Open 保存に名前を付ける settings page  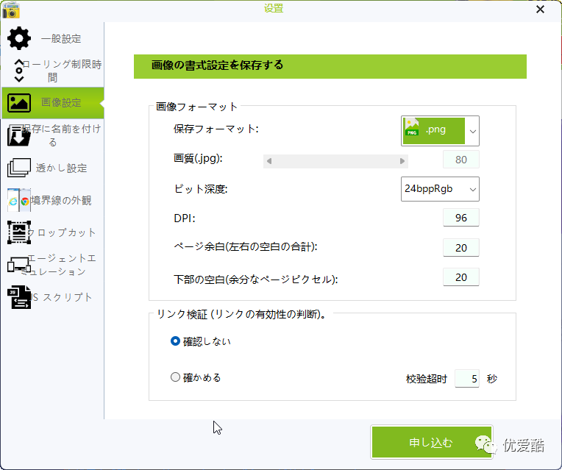pyautogui.click(x=53, y=135)
